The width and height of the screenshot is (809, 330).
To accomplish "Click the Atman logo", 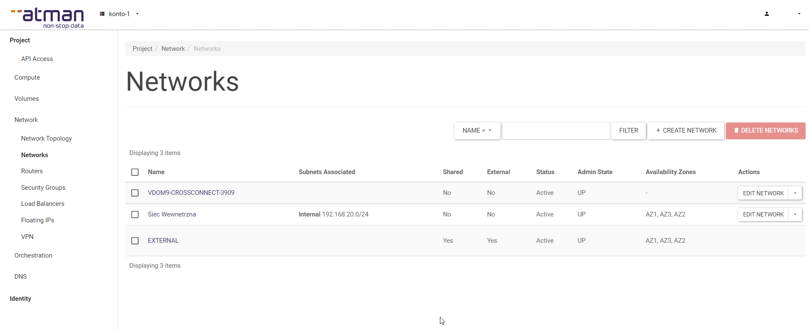I will [47, 17].
